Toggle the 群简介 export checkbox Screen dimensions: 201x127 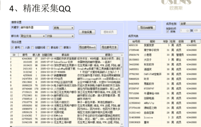pos(61,48)
